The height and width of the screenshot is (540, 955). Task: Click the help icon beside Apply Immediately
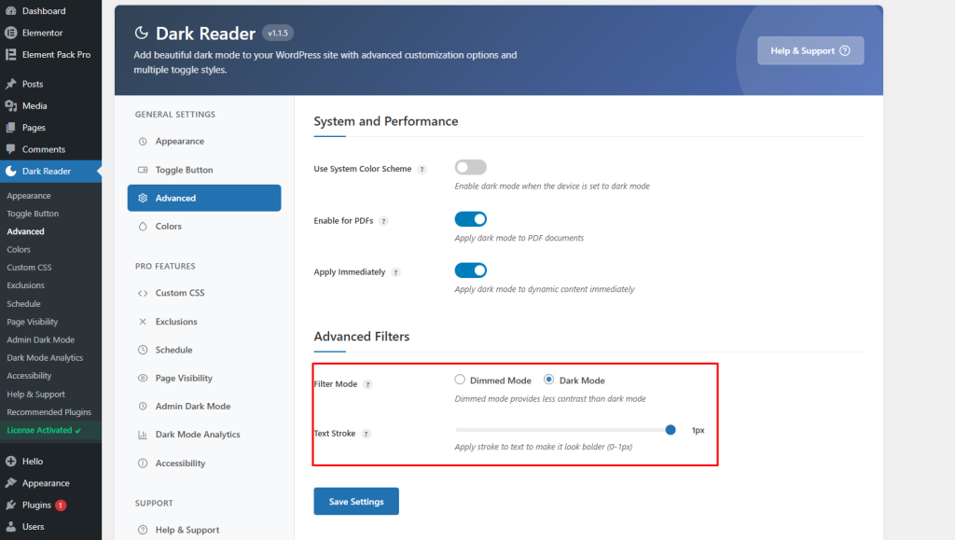(x=395, y=272)
